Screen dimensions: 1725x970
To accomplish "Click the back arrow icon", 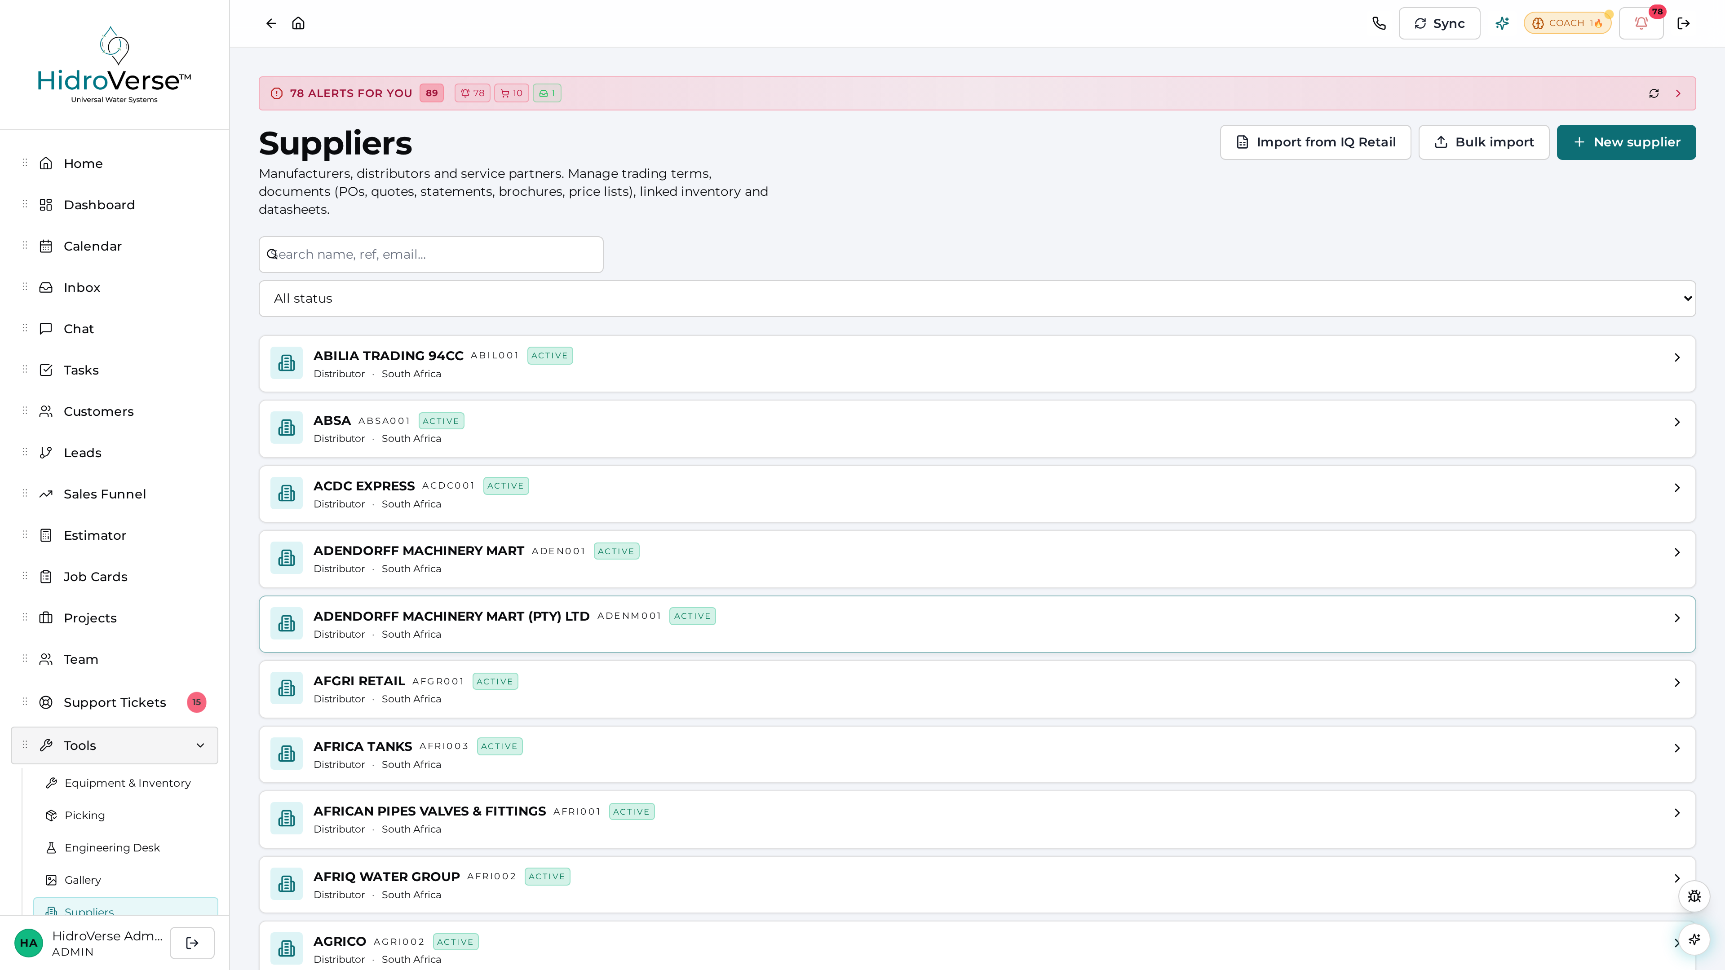I will point(270,23).
